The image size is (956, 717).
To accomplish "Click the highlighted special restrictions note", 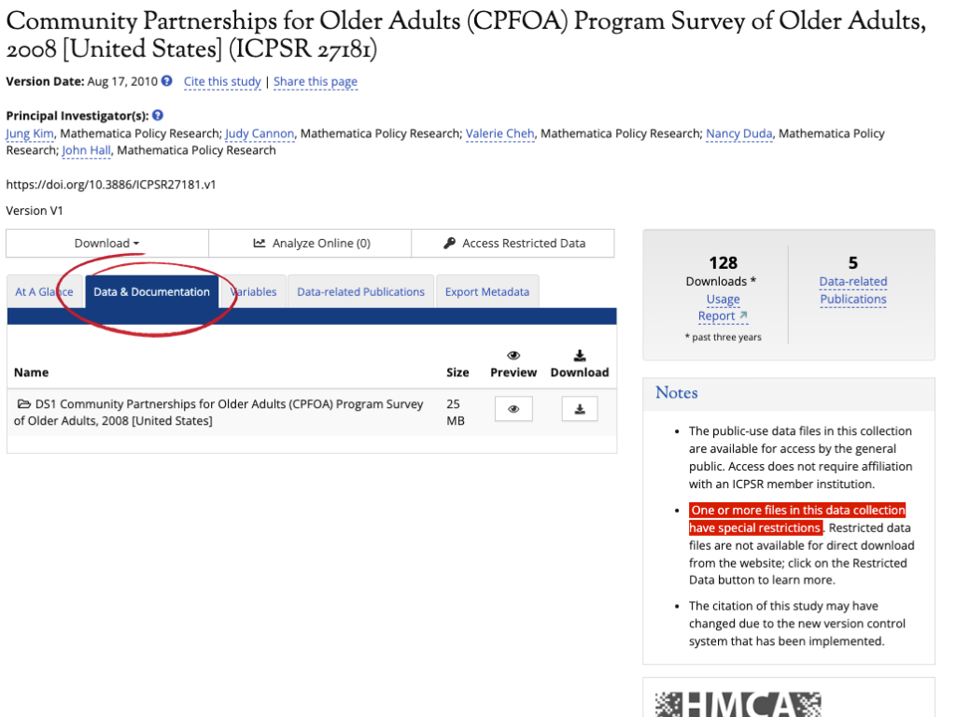I will point(797,519).
